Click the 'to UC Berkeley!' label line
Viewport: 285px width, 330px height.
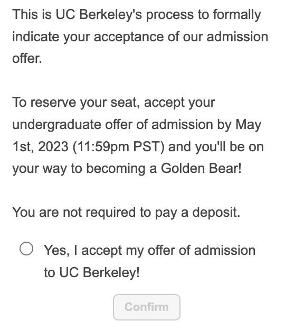click(x=92, y=272)
